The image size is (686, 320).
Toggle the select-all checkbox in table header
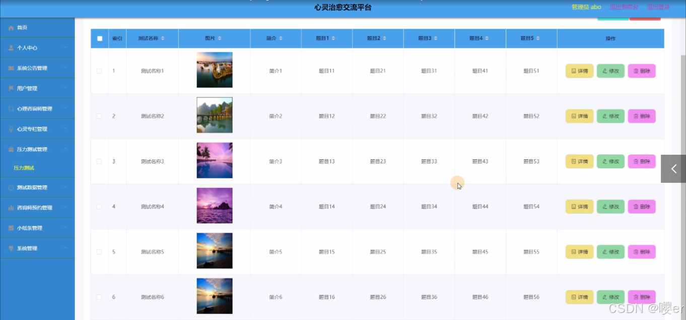point(99,38)
